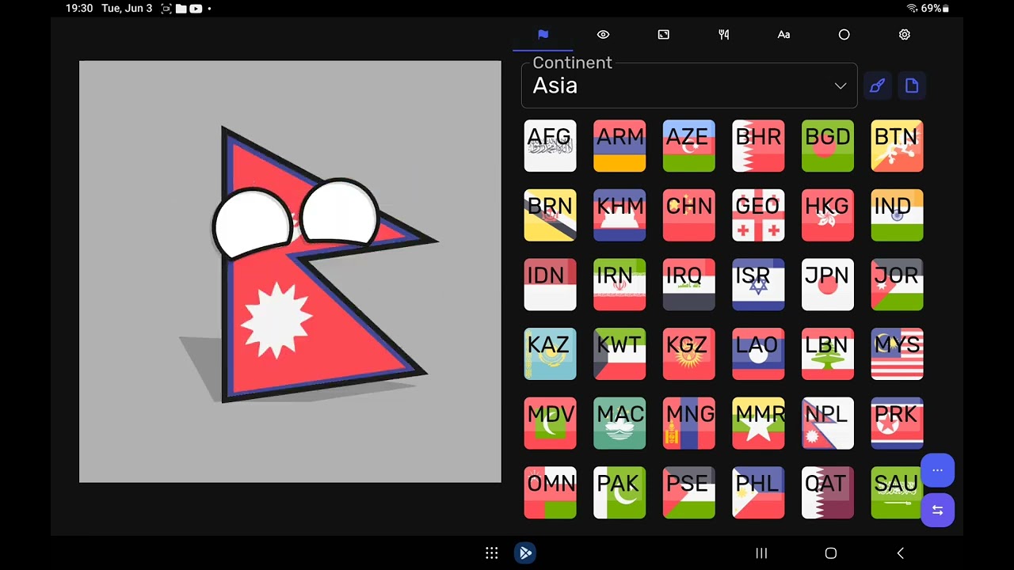Image resolution: width=1014 pixels, height=570 pixels.
Task: Open the Android app drawer grid
Action: point(492,553)
